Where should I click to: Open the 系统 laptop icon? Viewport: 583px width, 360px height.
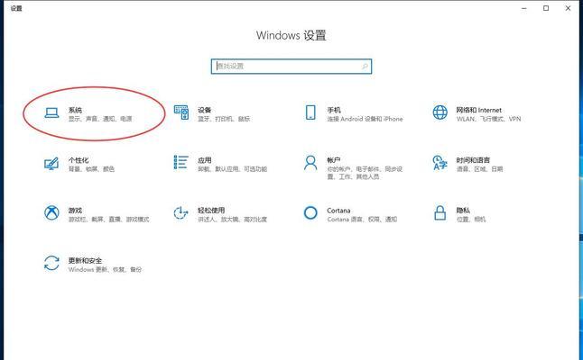pos(51,112)
